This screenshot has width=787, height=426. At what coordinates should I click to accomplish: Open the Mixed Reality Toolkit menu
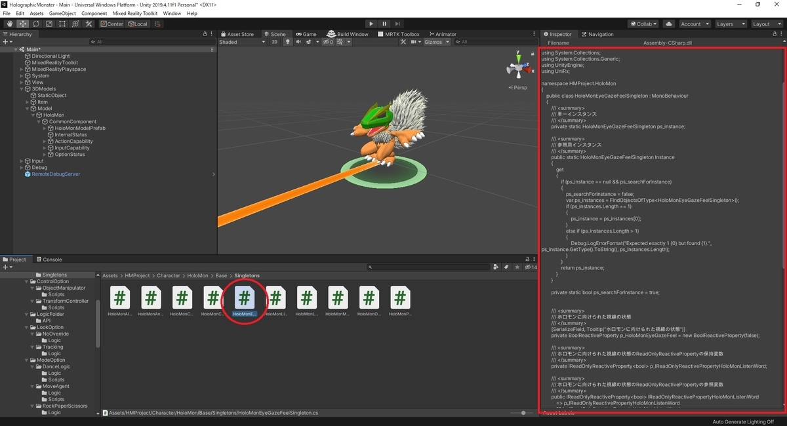[135, 13]
